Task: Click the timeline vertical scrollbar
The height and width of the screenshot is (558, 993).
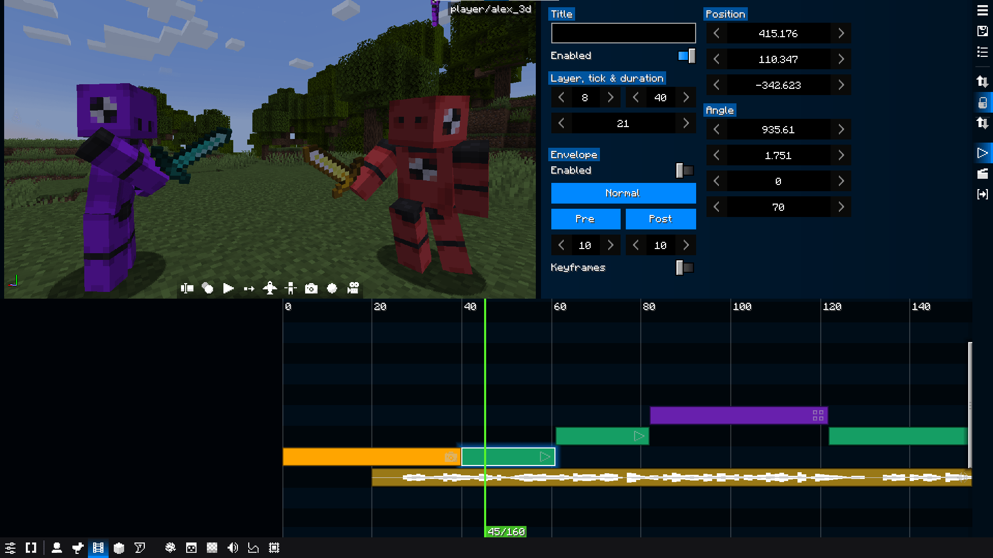Action: [970, 405]
